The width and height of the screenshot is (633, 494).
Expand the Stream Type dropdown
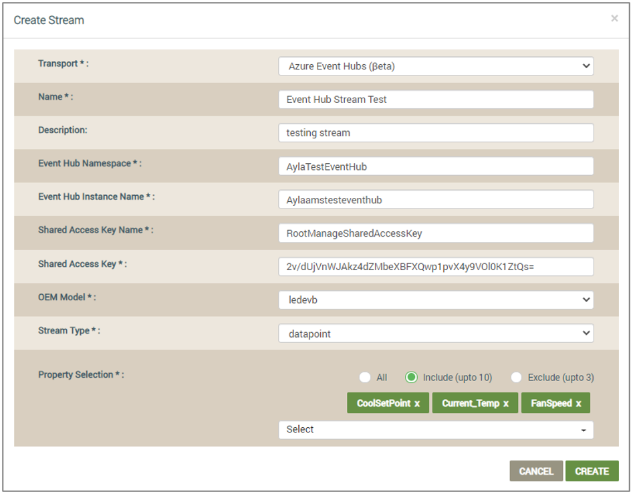pos(436,334)
